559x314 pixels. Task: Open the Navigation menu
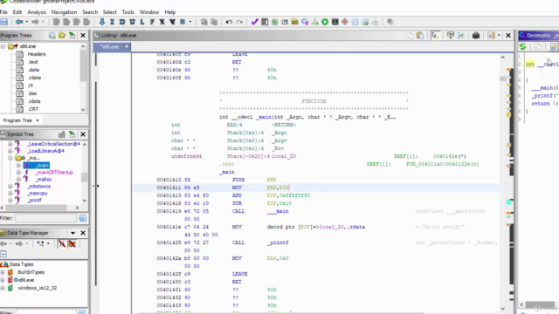[64, 12]
